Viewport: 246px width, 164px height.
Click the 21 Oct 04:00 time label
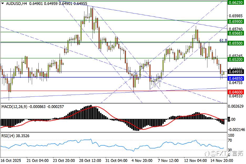[x=38, y=161]
